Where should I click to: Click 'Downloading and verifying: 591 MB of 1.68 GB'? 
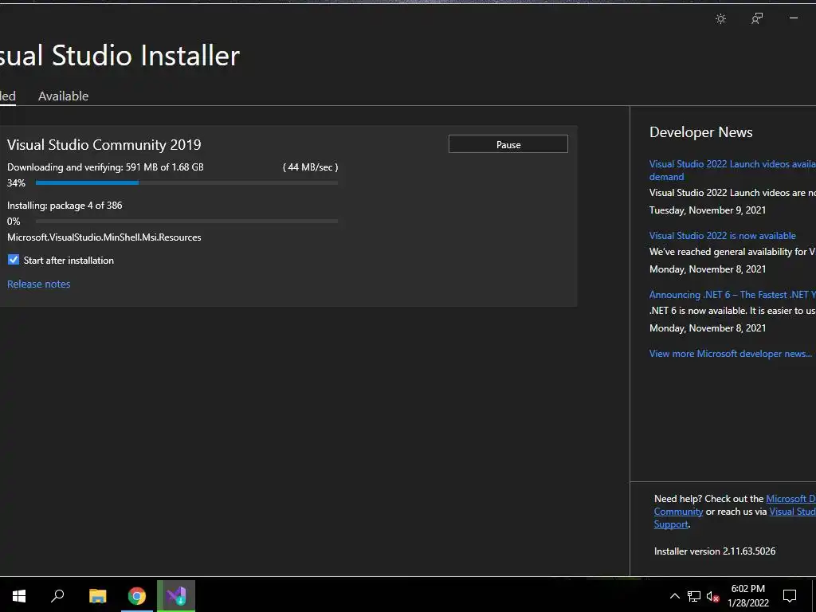click(106, 167)
